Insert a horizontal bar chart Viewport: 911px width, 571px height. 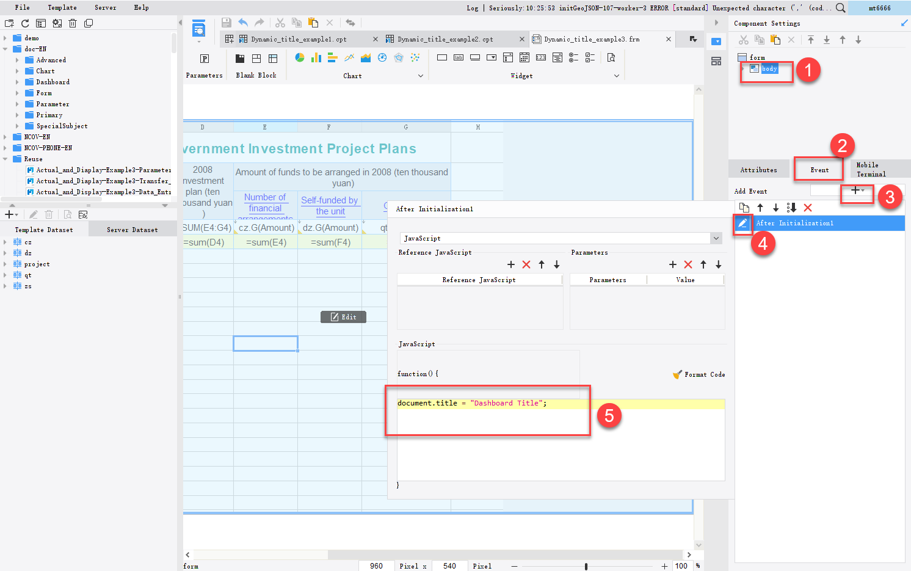point(333,57)
